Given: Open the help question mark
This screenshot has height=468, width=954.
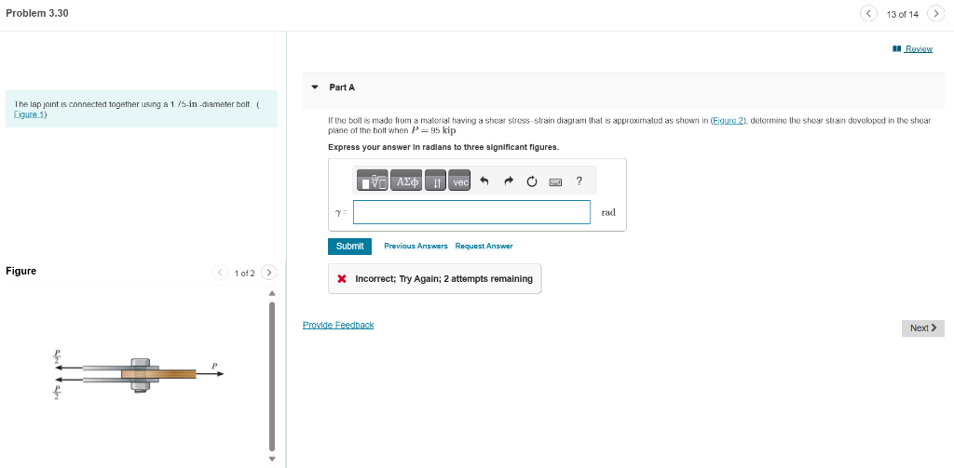Looking at the screenshot, I should pos(579,181).
